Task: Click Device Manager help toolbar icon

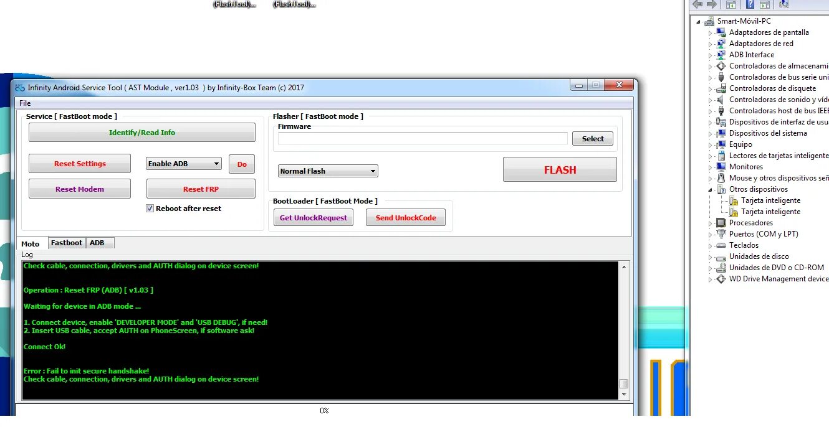Action: (750, 4)
